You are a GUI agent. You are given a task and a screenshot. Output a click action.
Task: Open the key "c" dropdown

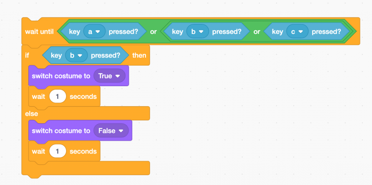297,31
